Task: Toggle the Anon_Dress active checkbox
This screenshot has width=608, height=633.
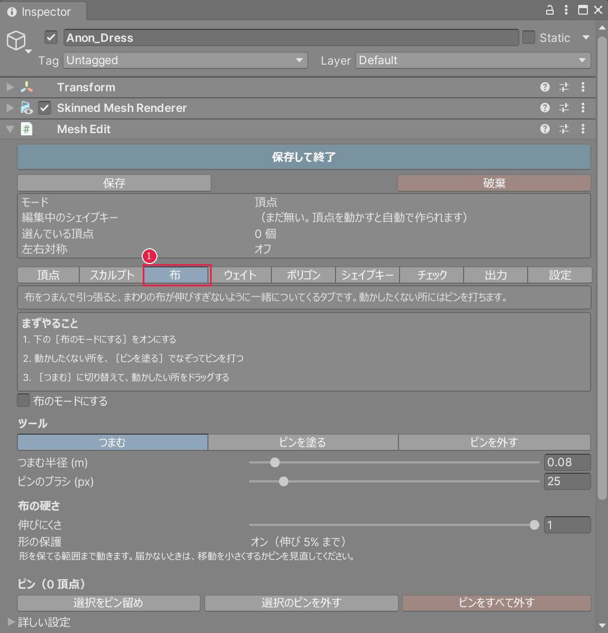Action: pyautogui.click(x=51, y=37)
